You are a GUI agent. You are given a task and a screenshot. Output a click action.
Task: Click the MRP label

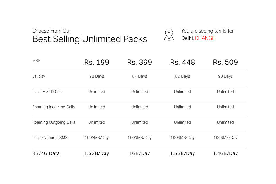(x=36, y=61)
